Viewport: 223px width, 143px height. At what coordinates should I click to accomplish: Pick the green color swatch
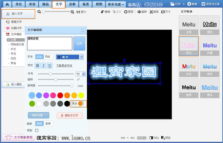coord(32,104)
